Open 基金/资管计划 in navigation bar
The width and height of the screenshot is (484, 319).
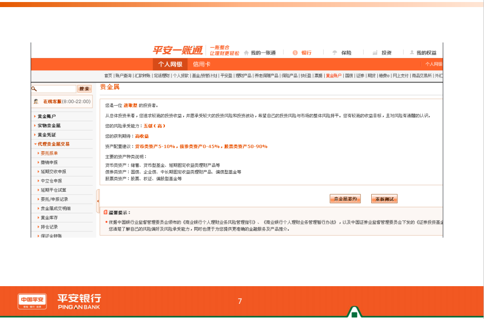pos(204,76)
